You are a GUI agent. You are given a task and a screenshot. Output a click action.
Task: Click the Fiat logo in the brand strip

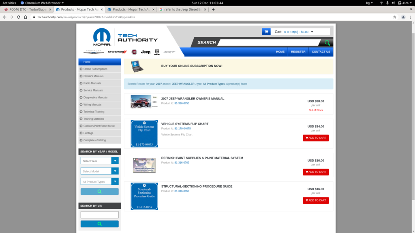click(135, 52)
